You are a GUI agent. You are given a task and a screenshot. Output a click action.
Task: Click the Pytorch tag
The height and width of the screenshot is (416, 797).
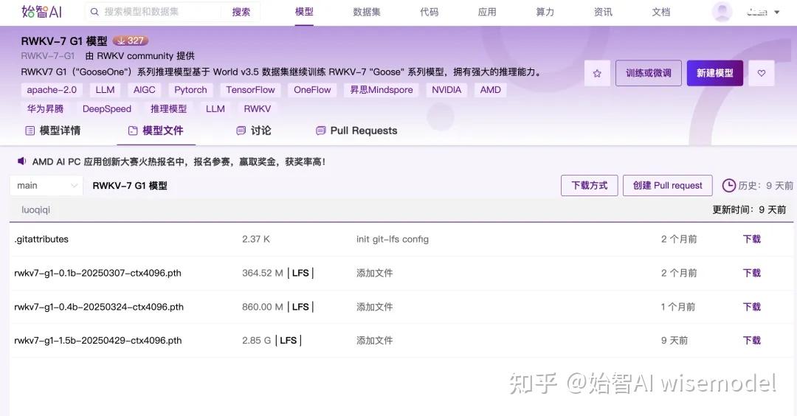coord(190,90)
